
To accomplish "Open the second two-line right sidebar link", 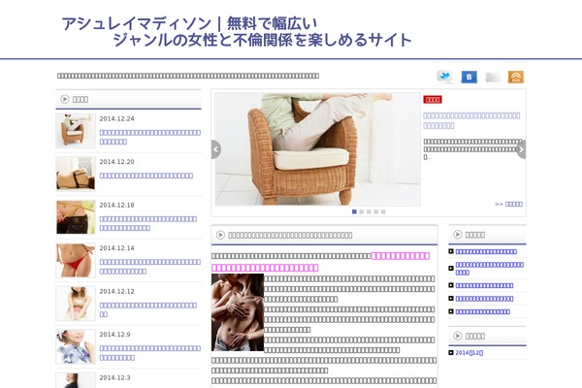I will [x=490, y=269].
